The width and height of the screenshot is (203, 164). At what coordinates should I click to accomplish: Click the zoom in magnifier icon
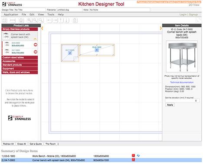click(29, 20)
